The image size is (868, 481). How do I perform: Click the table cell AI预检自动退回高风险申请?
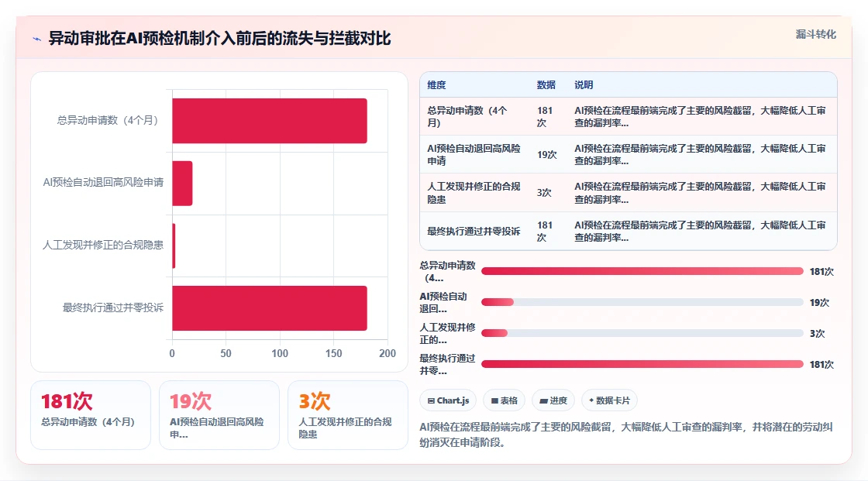pyautogui.click(x=474, y=154)
